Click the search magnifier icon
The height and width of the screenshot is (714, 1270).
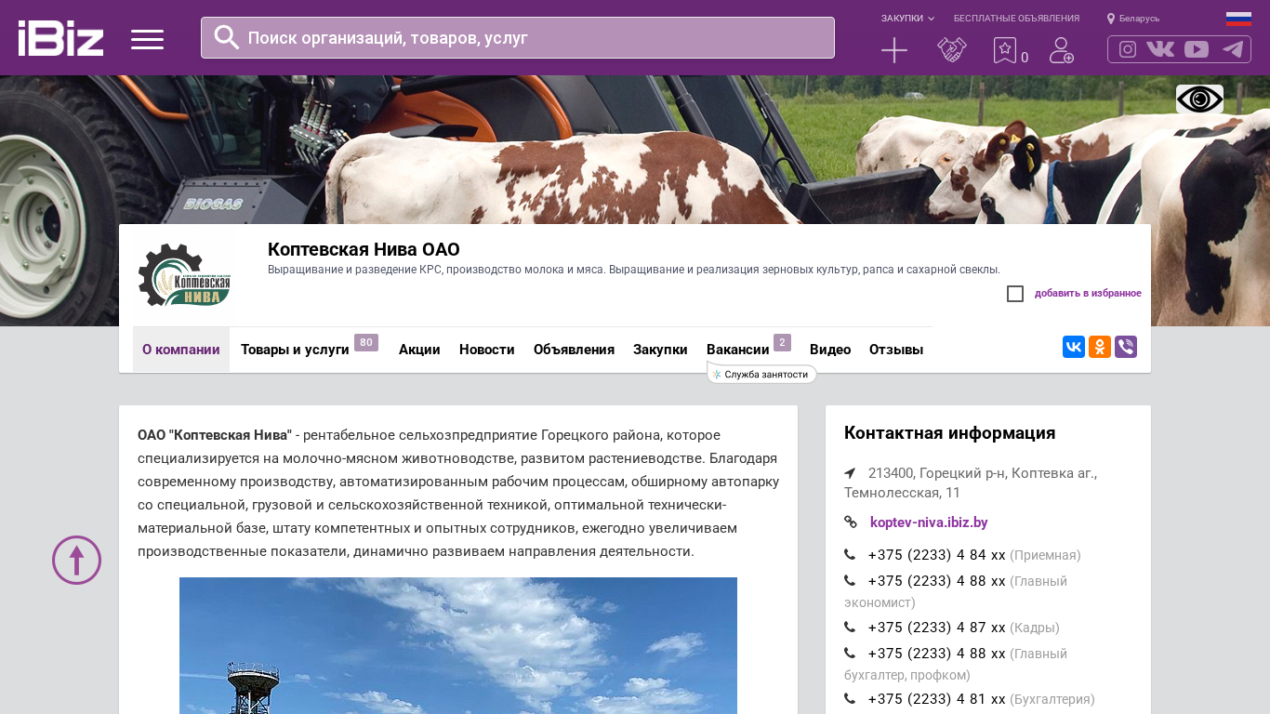(227, 37)
